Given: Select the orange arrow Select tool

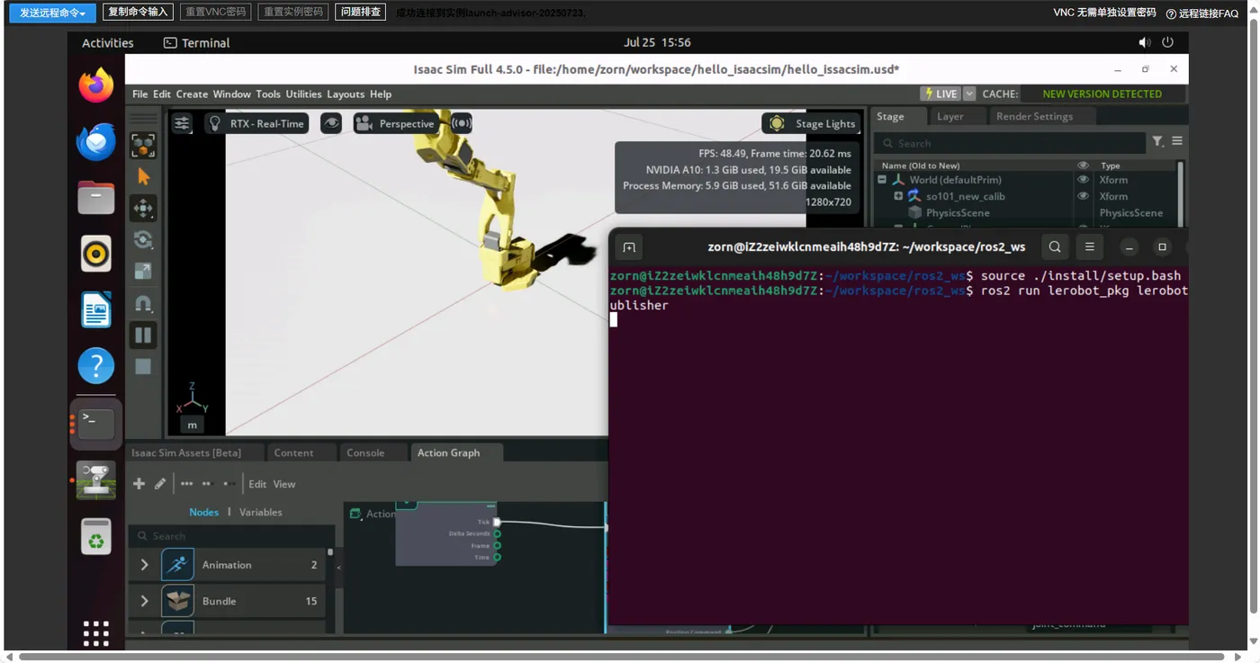Looking at the screenshot, I should (x=143, y=176).
